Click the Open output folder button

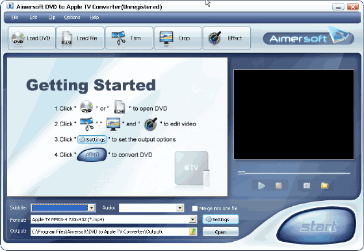[x=220, y=232]
